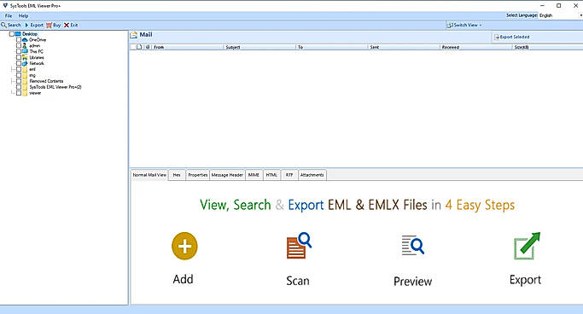Check the eml folder checkbox
The height and width of the screenshot is (314, 583).
pos(19,69)
